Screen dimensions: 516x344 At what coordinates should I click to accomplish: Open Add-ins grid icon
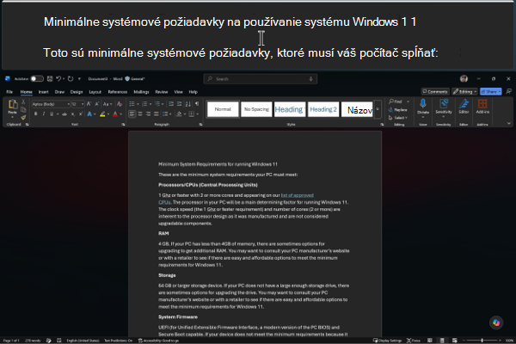482,104
